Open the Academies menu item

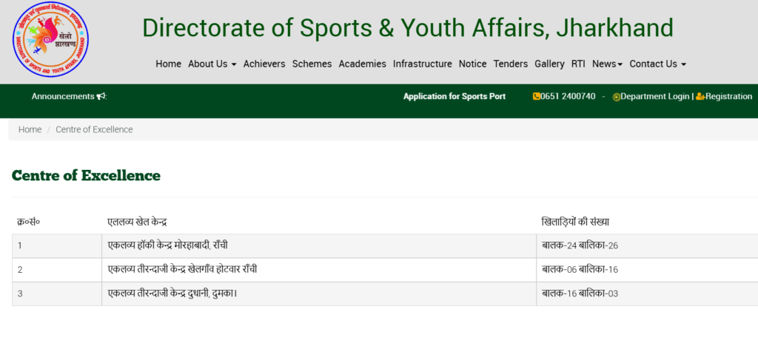[x=362, y=64]
